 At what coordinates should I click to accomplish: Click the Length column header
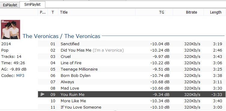[x=214, y=12]
